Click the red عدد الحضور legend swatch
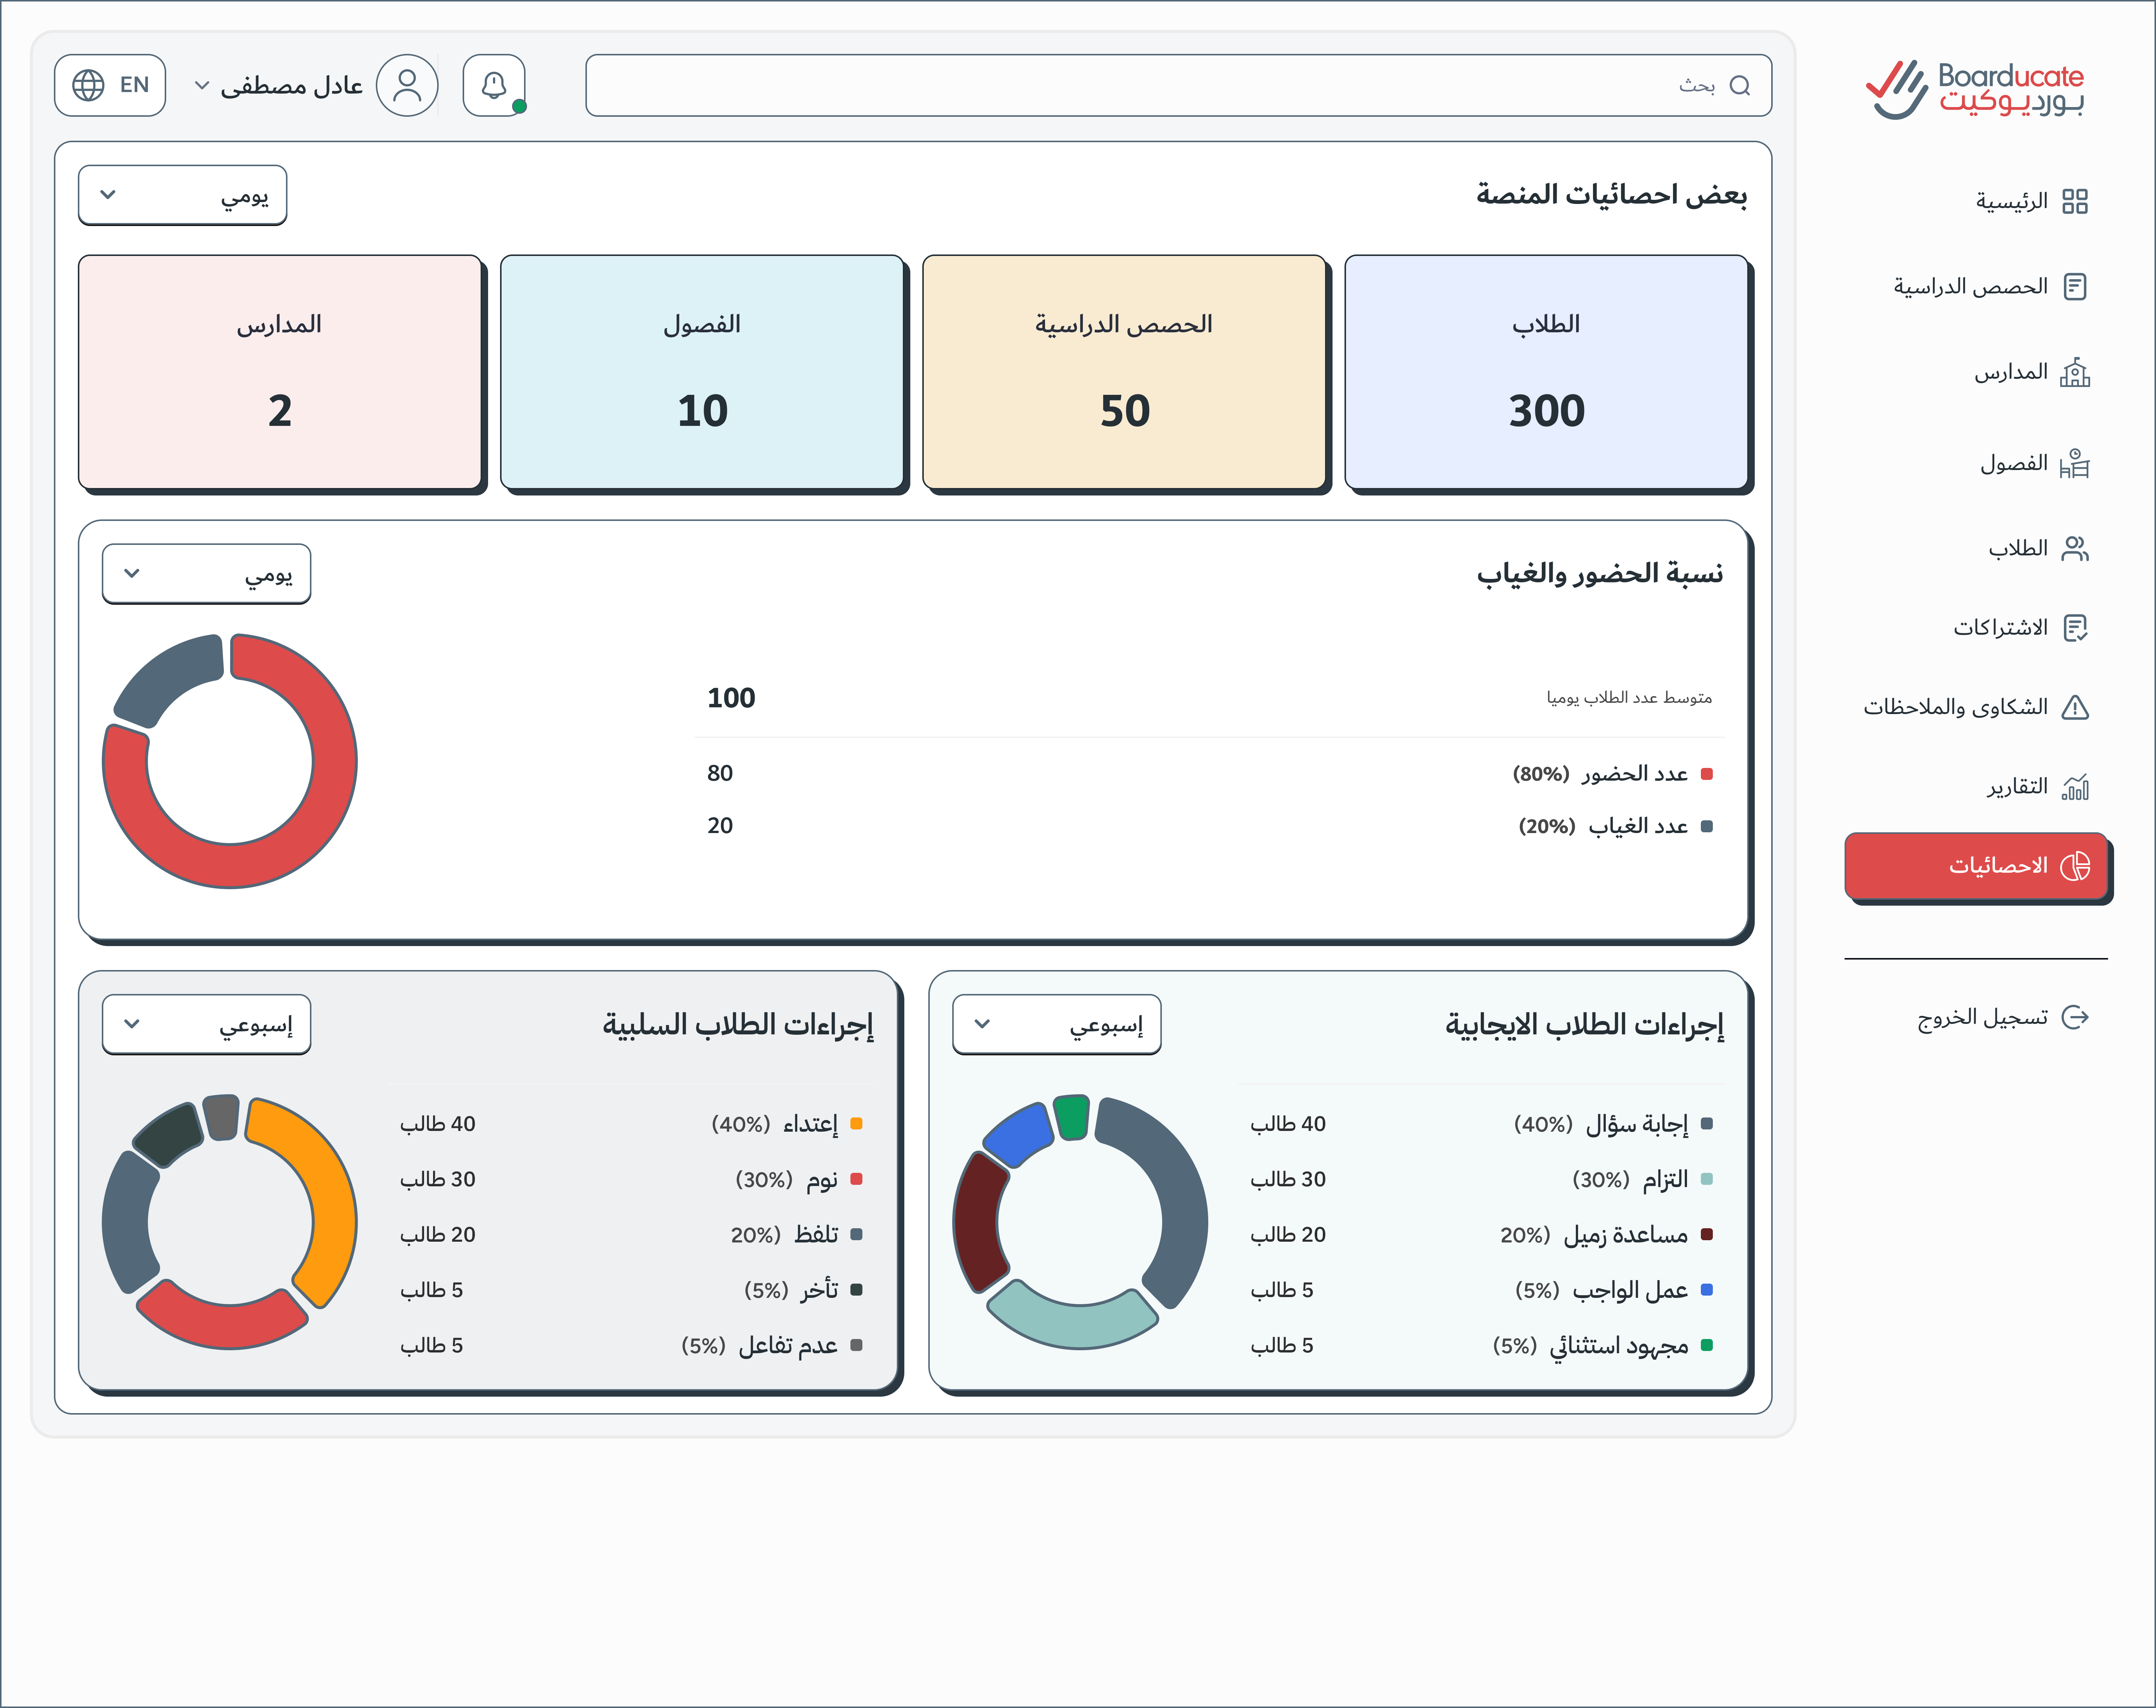Screen dimensions: 2156x1708 (x=1707, y=774)
